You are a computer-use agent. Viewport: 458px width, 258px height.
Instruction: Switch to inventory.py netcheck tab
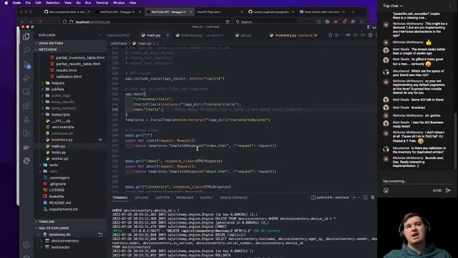pos(293,35)
